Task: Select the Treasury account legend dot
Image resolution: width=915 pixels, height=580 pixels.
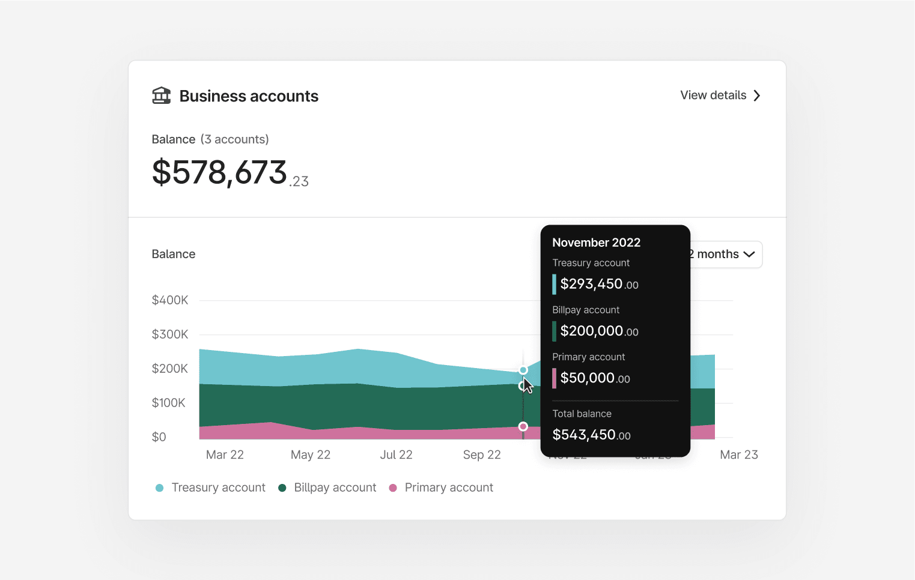Action: click(159, 488)
